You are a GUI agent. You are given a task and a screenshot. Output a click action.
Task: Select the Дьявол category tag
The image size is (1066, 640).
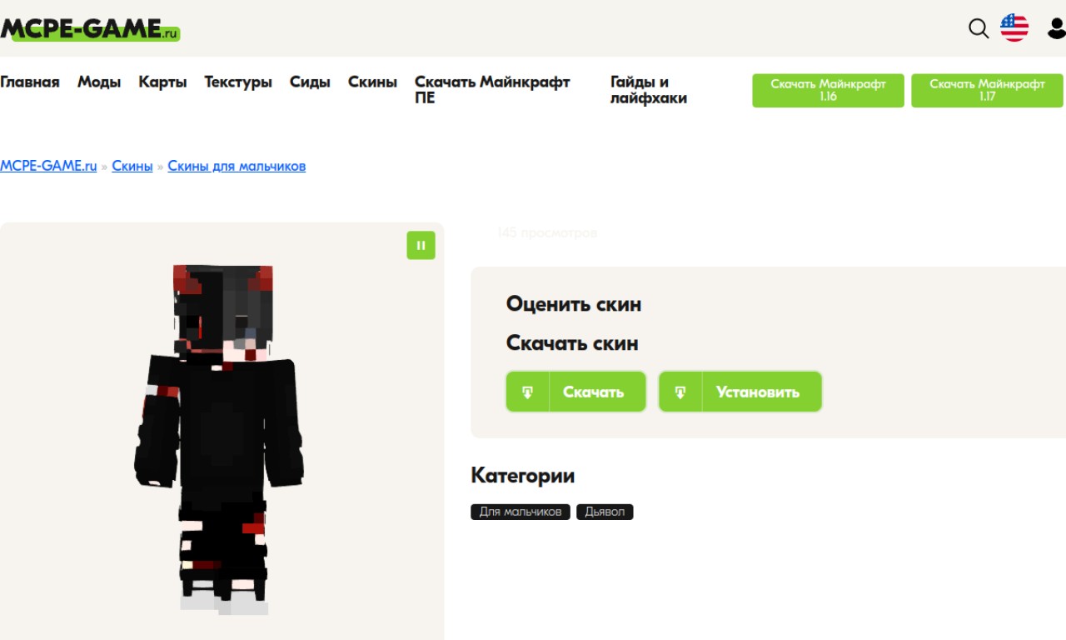605,512
